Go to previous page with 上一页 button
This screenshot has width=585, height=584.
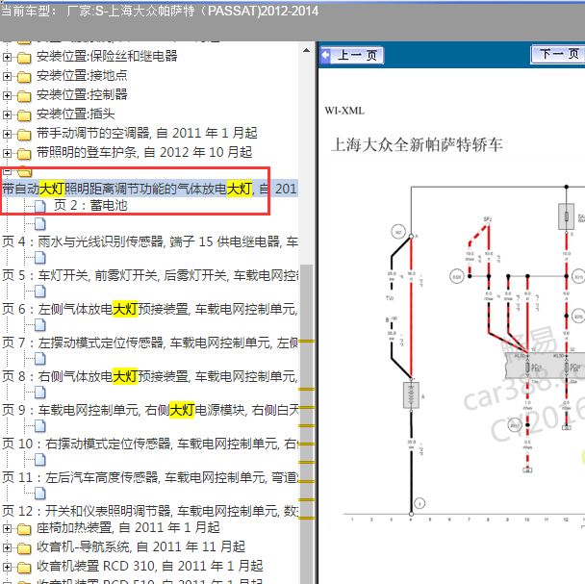coord(352,56)
